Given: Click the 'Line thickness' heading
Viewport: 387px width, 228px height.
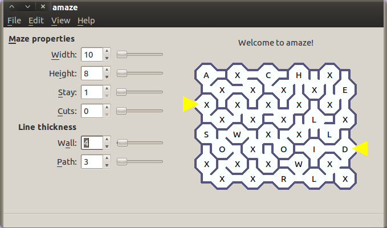Looking at the screenshot, I should point(47,127).
